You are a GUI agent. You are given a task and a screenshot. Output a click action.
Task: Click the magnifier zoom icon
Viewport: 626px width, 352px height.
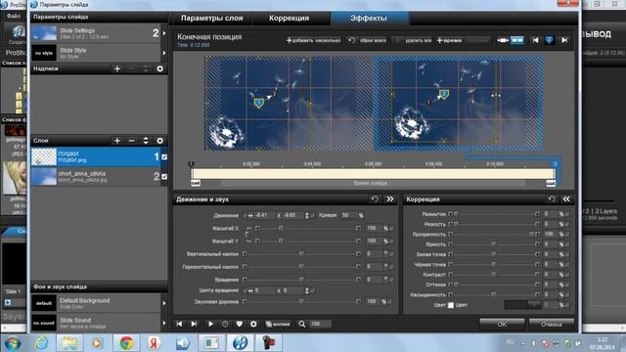click(x=302, y=324)
